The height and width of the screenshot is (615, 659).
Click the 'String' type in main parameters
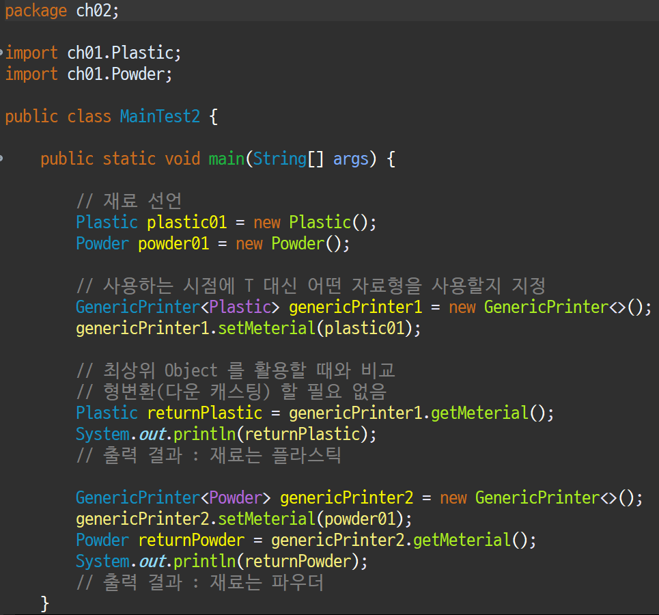280,159
